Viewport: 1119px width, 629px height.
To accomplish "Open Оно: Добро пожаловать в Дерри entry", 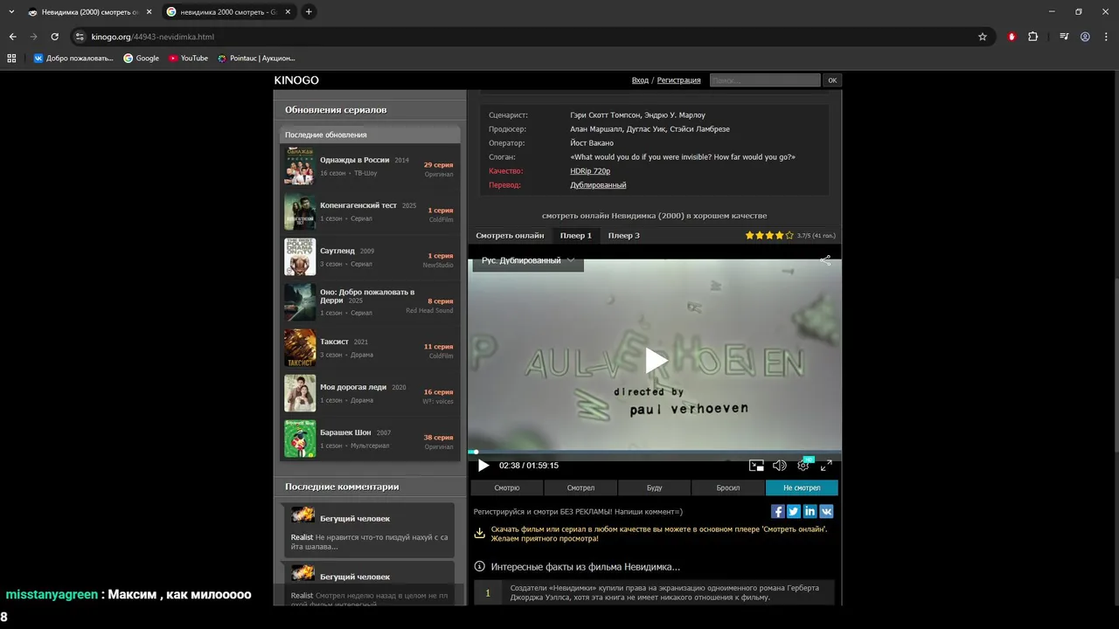I will [x=370, y=302].
